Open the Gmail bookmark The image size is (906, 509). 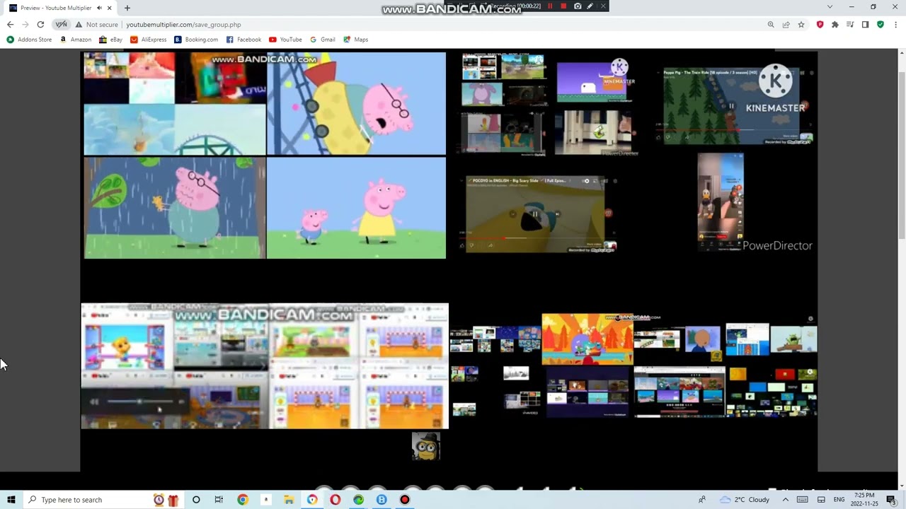(x=323, y=40)
